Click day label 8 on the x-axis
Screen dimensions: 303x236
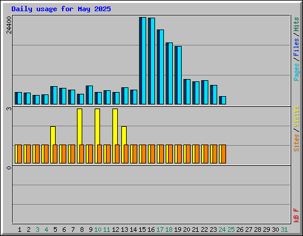[82, 230]
